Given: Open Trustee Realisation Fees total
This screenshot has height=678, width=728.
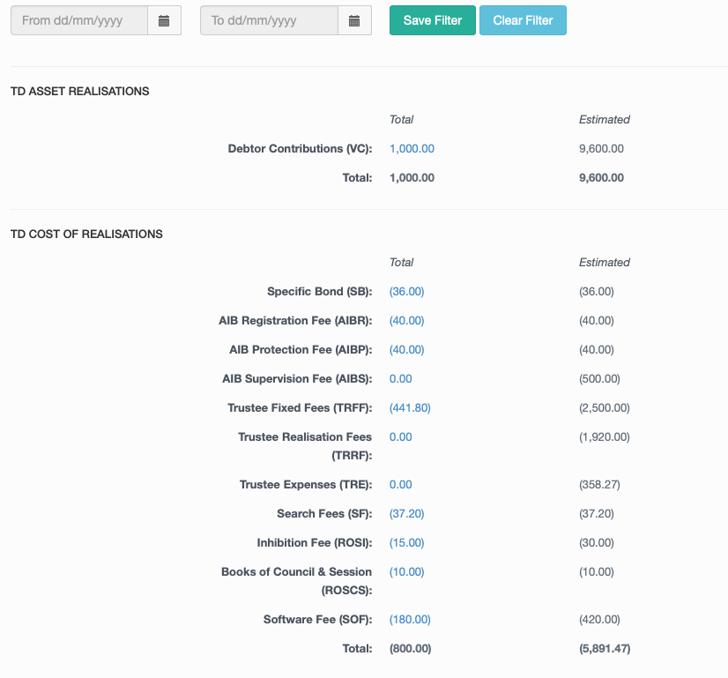Looking at the screenshot, I should tap(400, 436).
